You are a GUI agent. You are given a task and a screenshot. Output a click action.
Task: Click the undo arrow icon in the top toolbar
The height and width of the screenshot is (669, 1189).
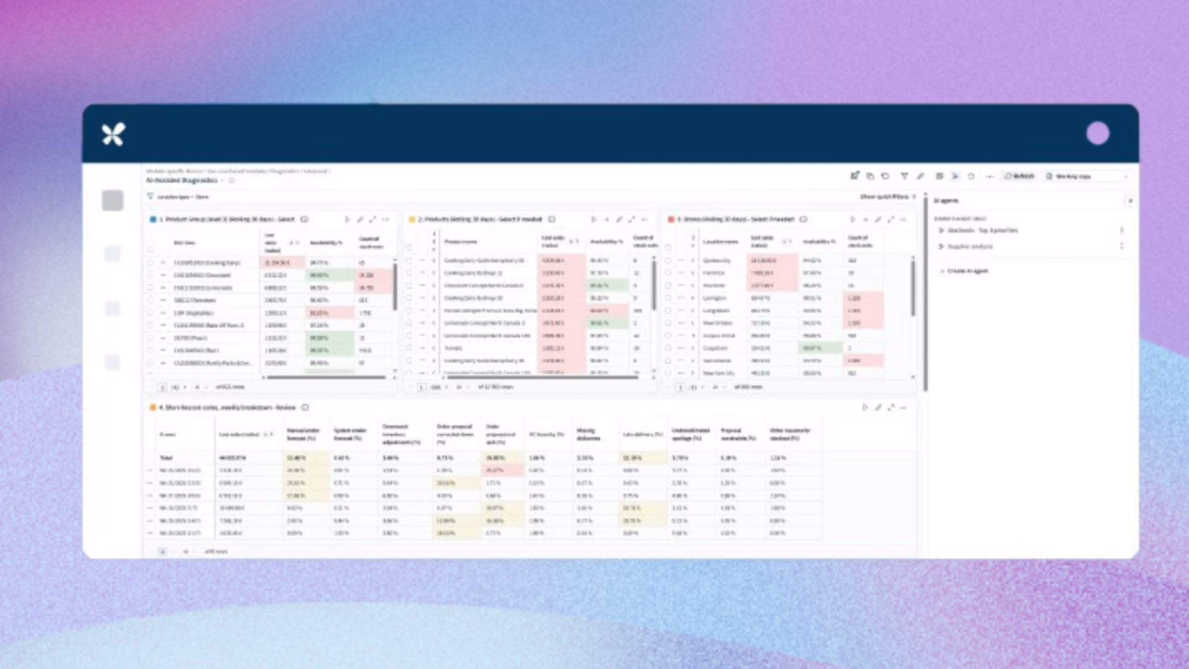pos(886,177)
